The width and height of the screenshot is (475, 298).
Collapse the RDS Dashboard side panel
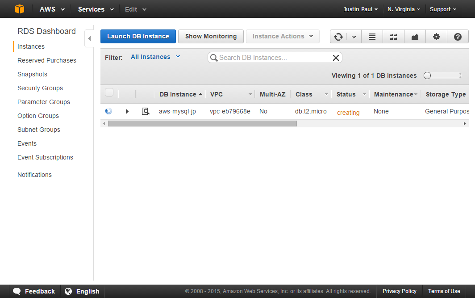click(x=89, y=38)
